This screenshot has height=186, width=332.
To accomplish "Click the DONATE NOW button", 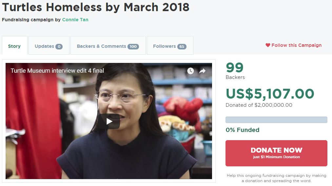I will click(276, 153).
